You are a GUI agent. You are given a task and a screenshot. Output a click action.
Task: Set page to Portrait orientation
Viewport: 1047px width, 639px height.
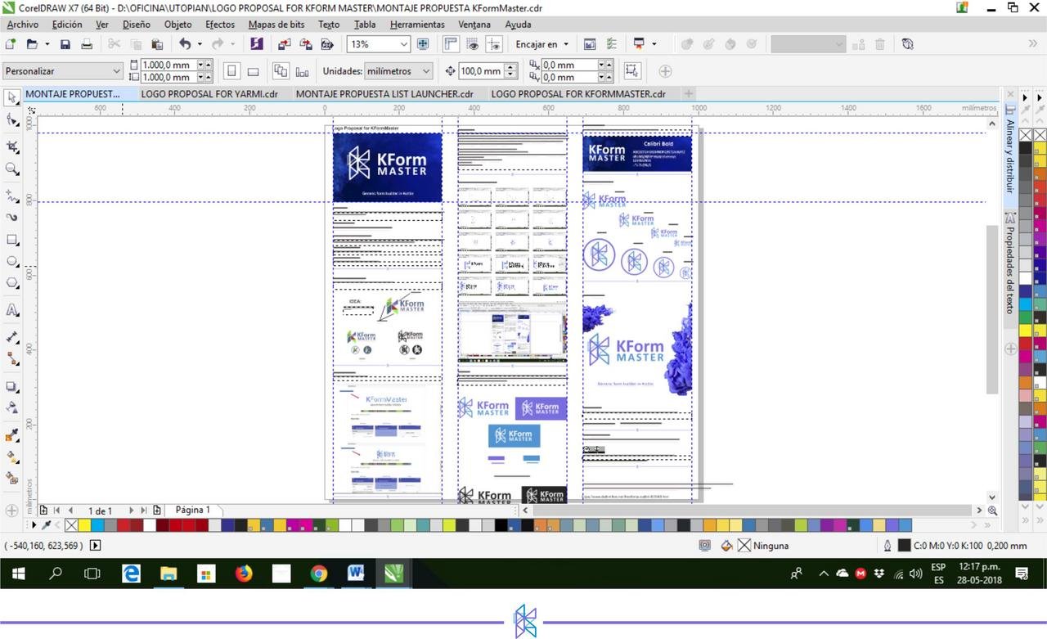pyautogui.click(x=231, y=71)
